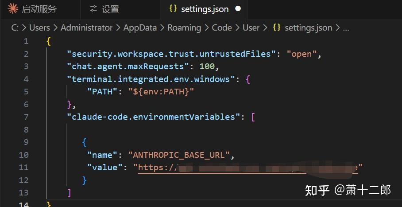
Task: Click the opening brace on line 1
Action: coord(49,41)
